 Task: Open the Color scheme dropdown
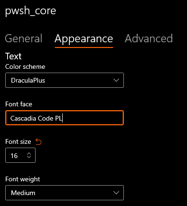pyautogui.click(x=65, y=80)
